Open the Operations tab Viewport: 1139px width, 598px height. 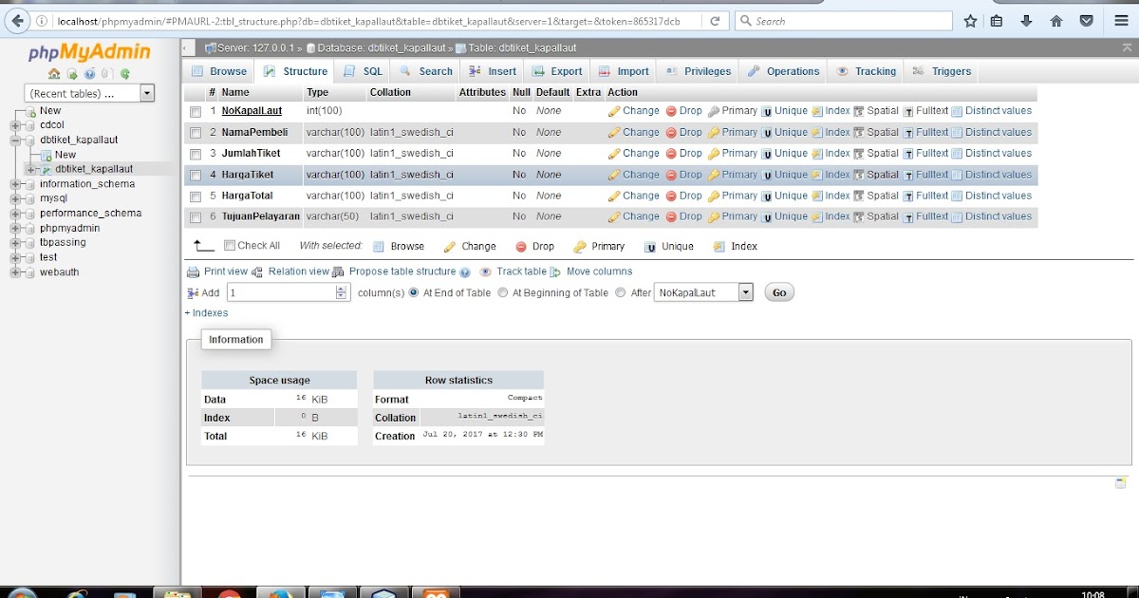783,71
